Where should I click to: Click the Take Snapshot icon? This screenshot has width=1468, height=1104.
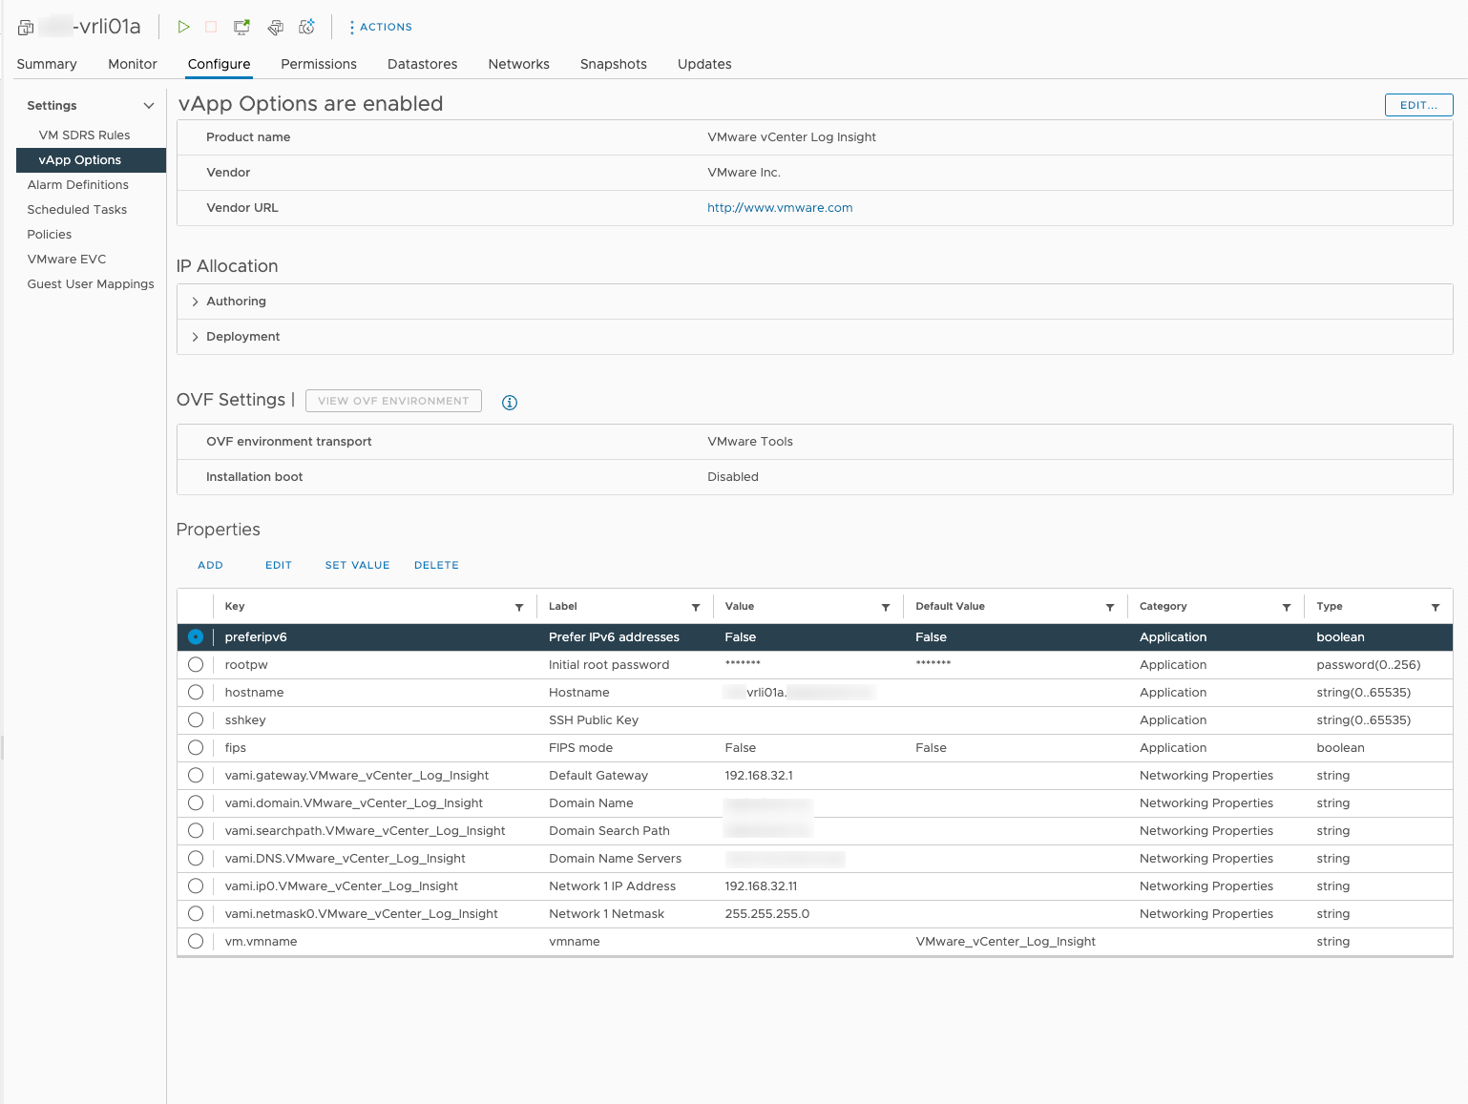click(x=307, y=27)
